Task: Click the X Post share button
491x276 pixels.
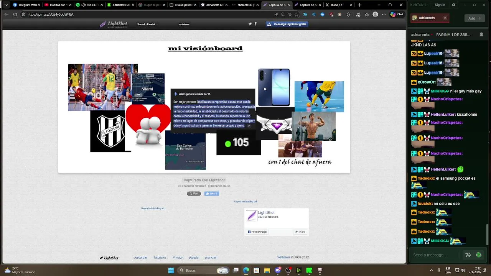Action: 194,194
